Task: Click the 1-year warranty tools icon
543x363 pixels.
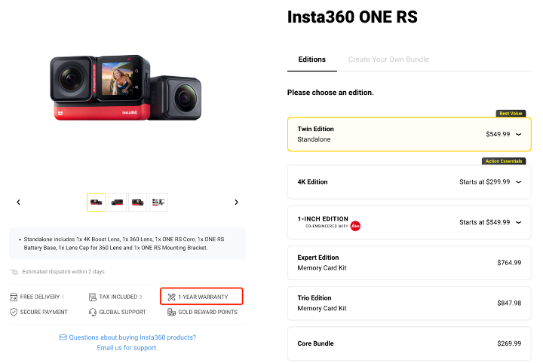Action: [171, 297]
